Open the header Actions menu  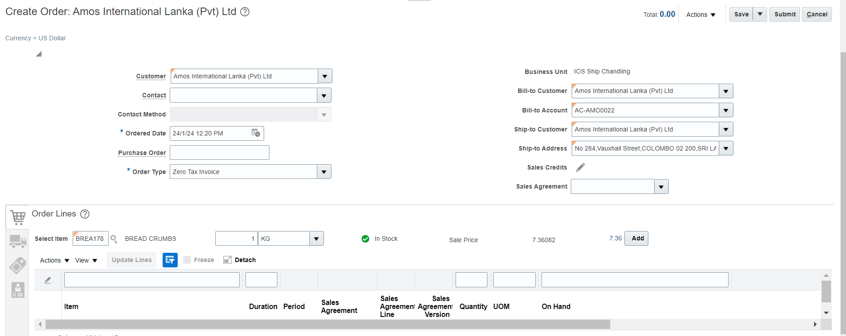(x=701, y=15)
